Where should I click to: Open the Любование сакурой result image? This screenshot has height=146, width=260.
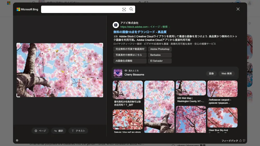(x=222, y=89)
